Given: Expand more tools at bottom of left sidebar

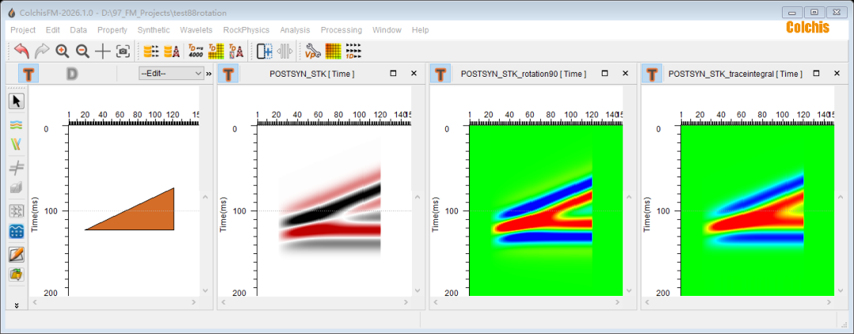Looking at the screenshot, I should point(17,305).
